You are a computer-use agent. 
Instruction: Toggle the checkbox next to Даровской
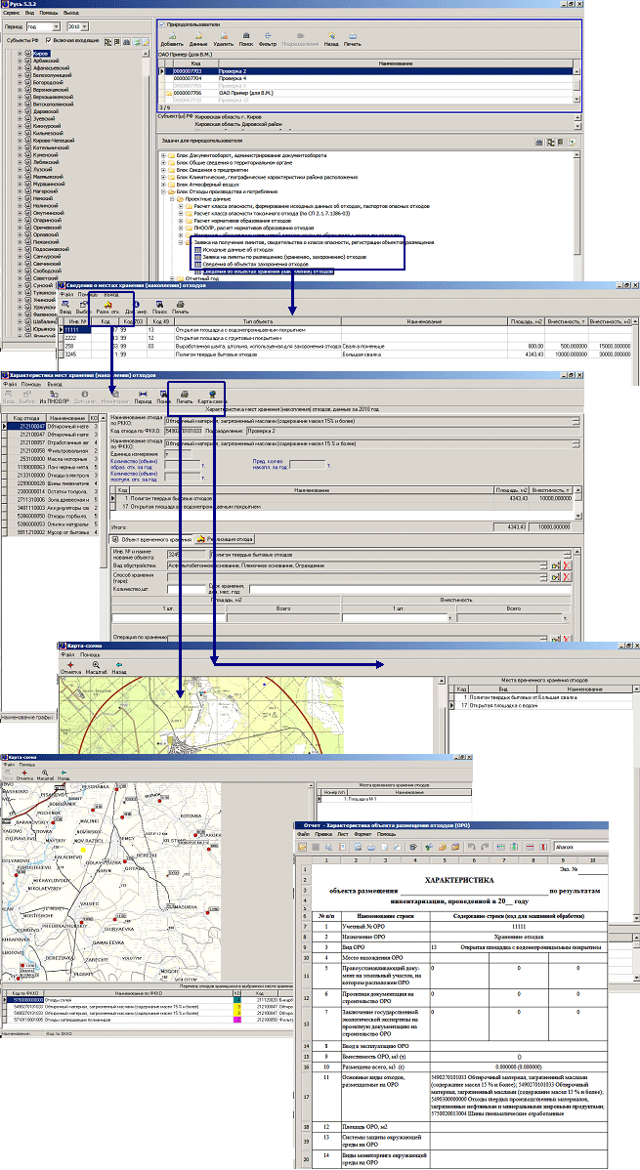[26, 111]
